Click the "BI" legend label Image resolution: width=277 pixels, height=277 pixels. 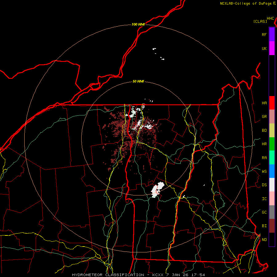click(264, 226)
